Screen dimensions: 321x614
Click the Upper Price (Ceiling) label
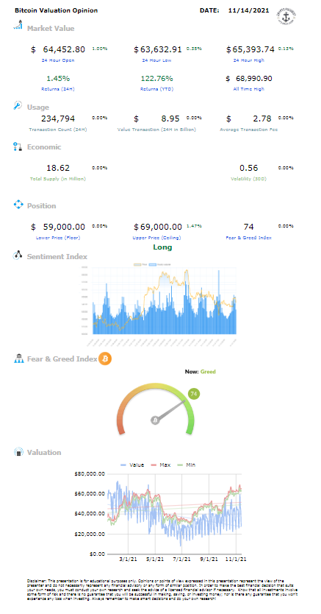[x=157, y=238]
